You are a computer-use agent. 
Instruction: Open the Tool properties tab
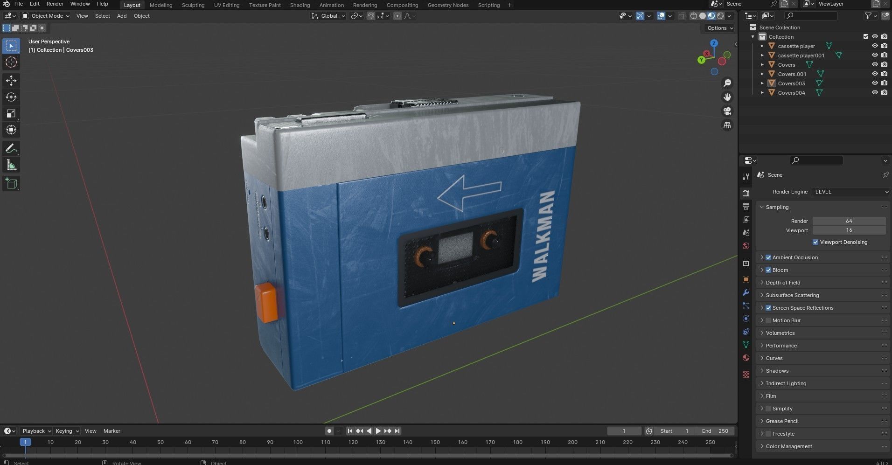pos(746,176)
